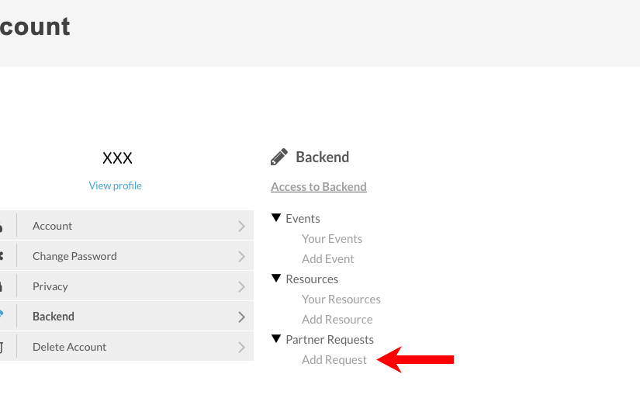Click the right chevron on Account row
Image resolution: width=640 pixels, height=419 pixels.
point(241,227)
